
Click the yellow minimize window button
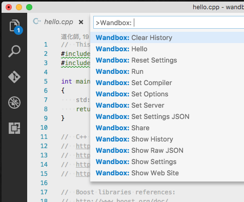[x=19, y=7]
